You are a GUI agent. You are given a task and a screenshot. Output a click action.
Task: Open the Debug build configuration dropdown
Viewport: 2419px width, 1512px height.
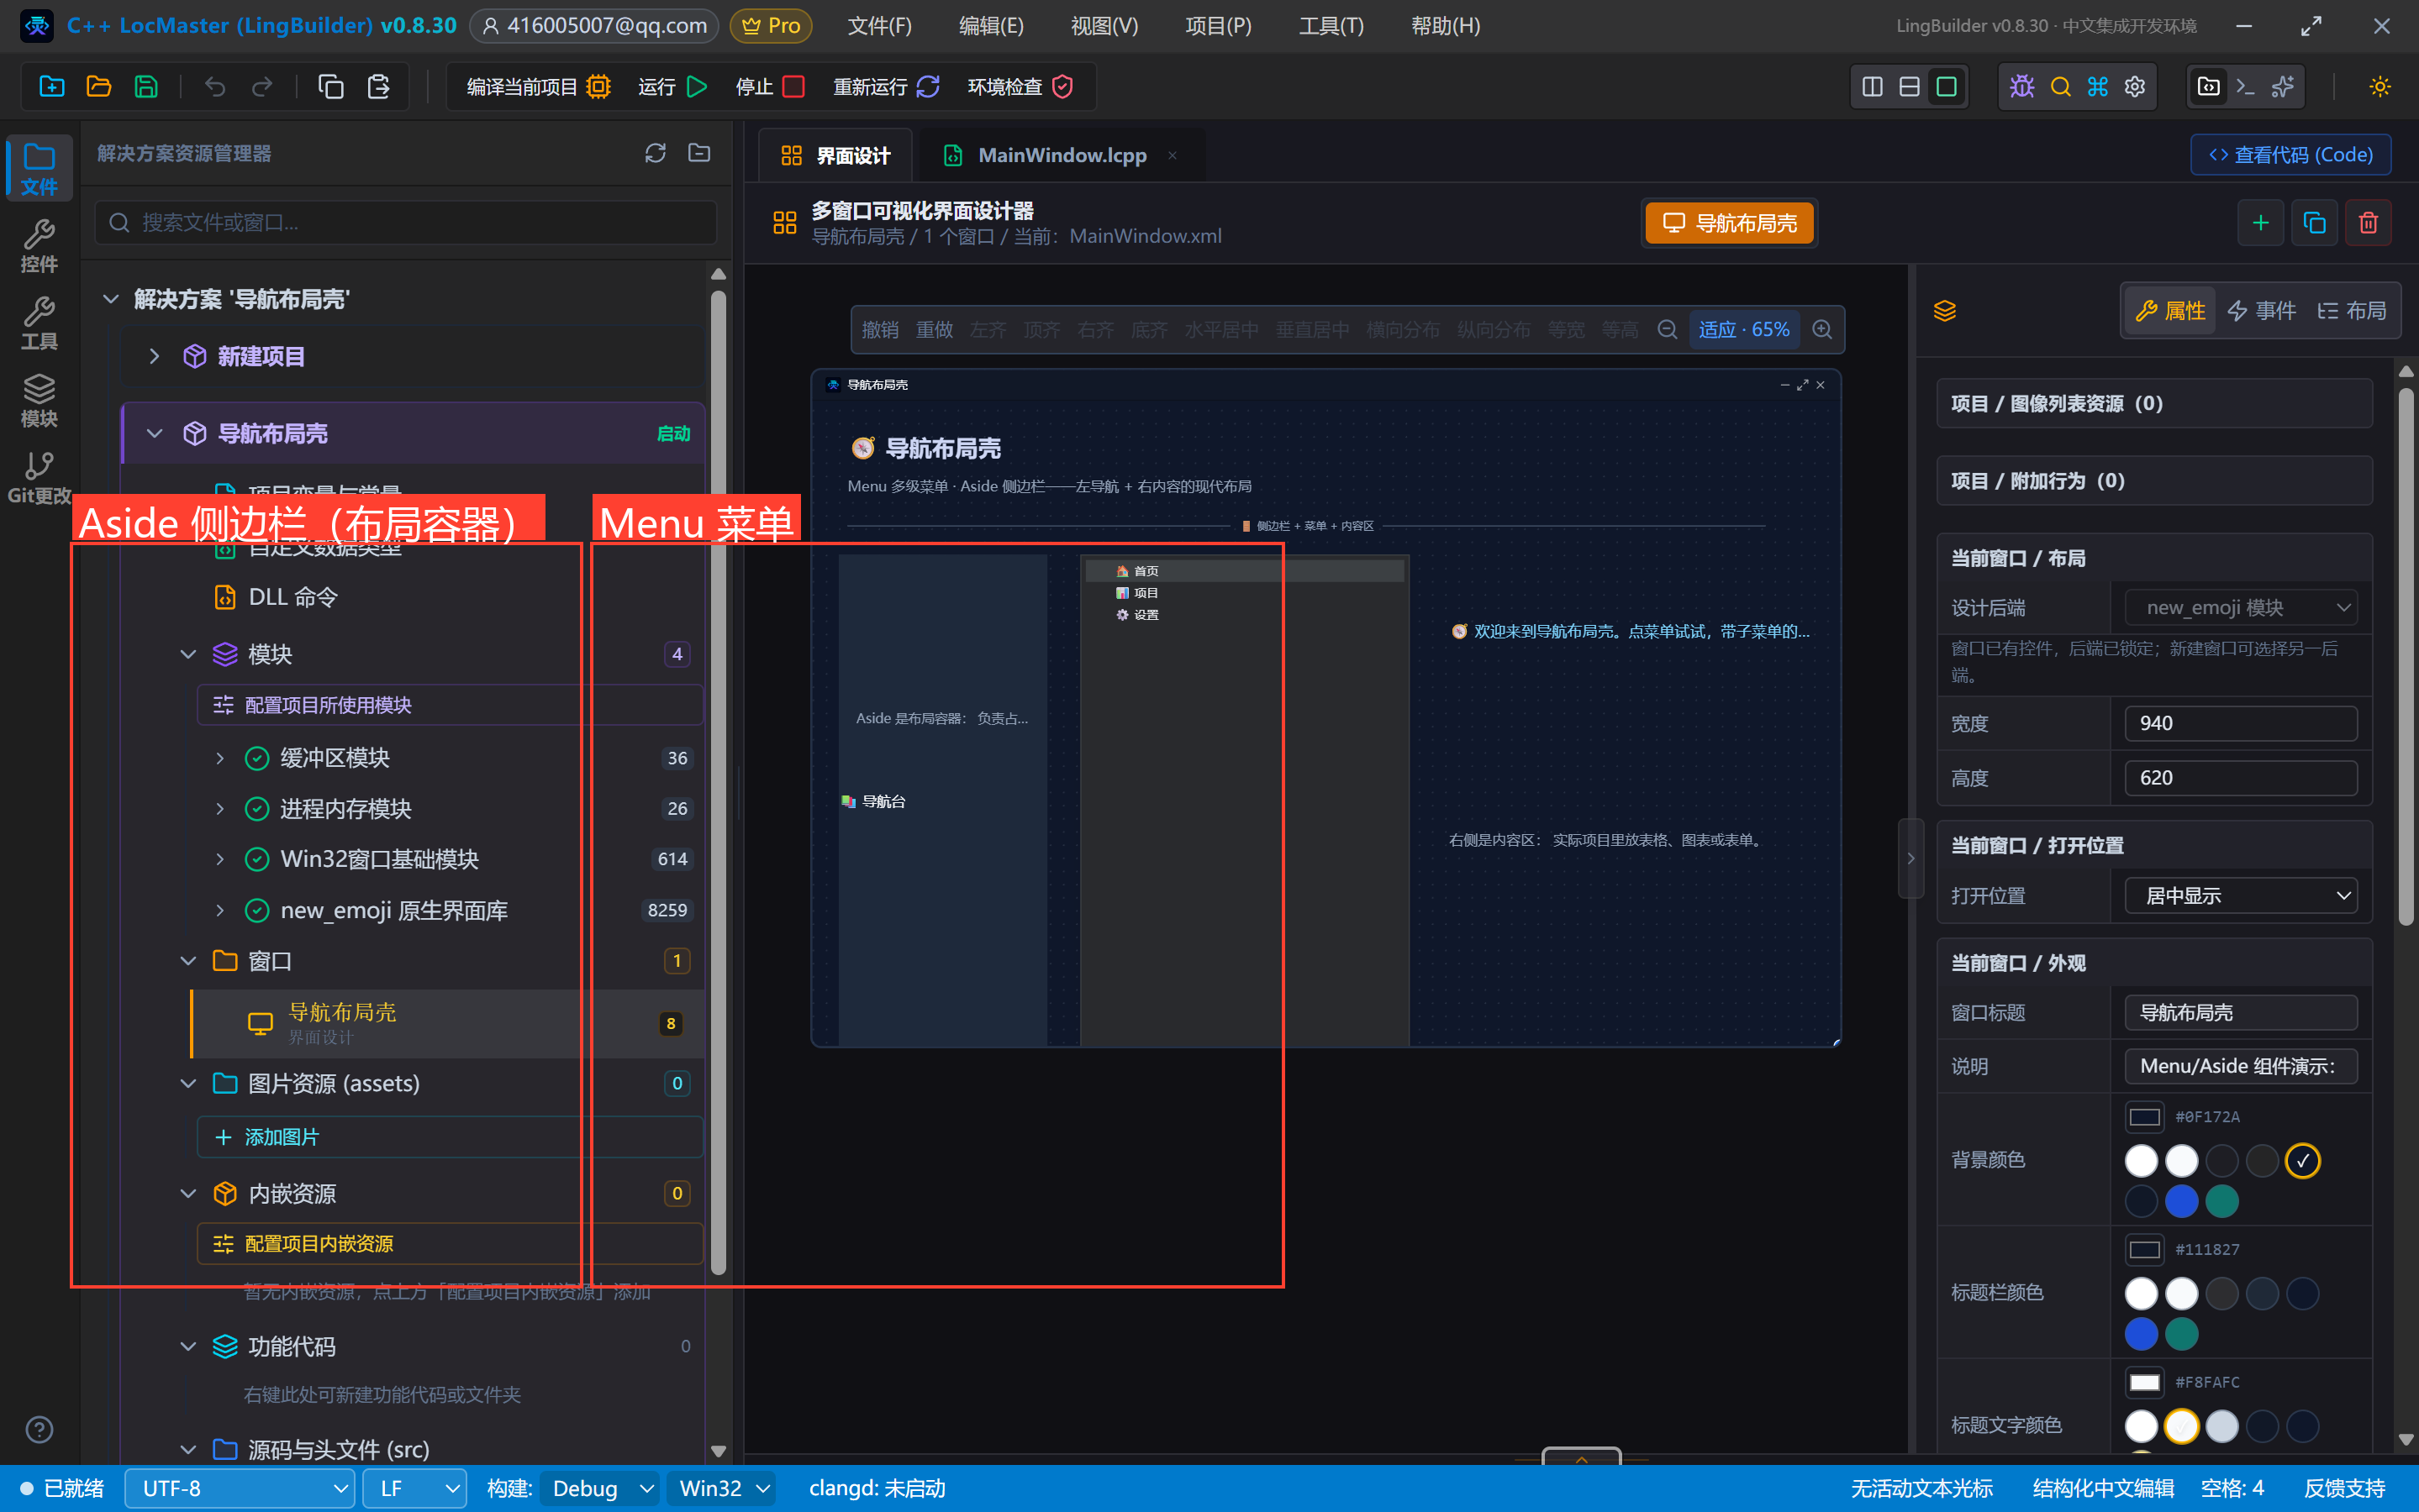point(601,1489)
